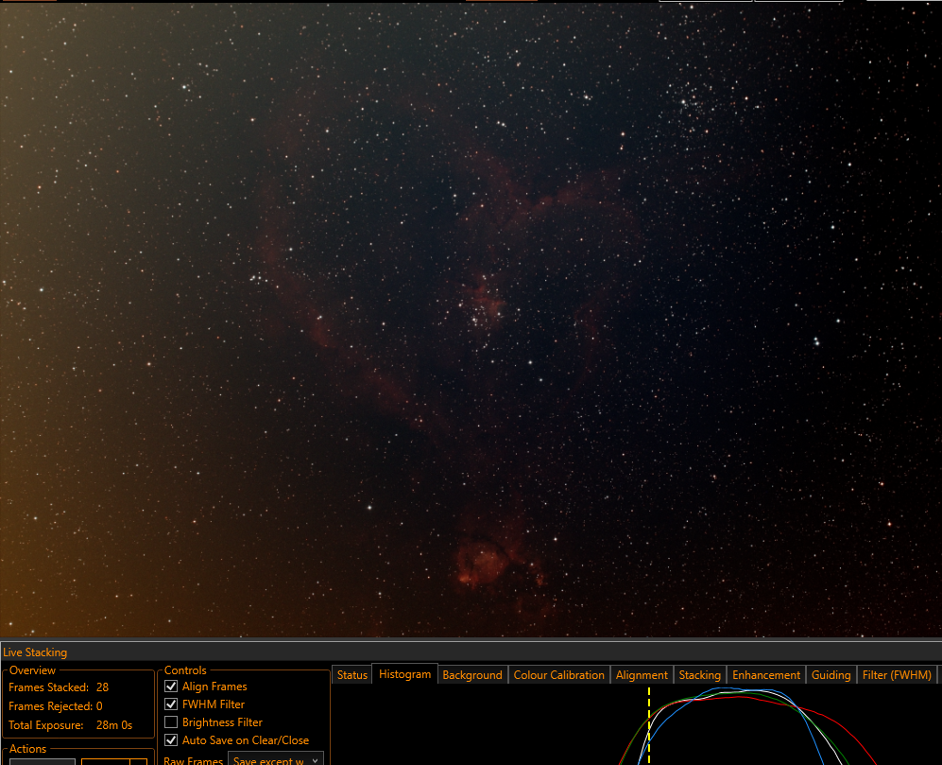Click the yellow dashed histogram level line

(649, 726)
